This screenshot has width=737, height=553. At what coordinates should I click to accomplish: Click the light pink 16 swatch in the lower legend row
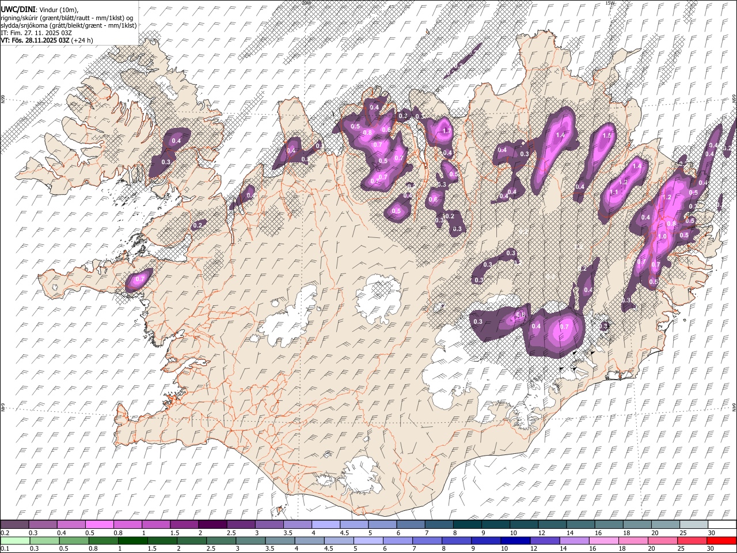[x=604, y=540]
